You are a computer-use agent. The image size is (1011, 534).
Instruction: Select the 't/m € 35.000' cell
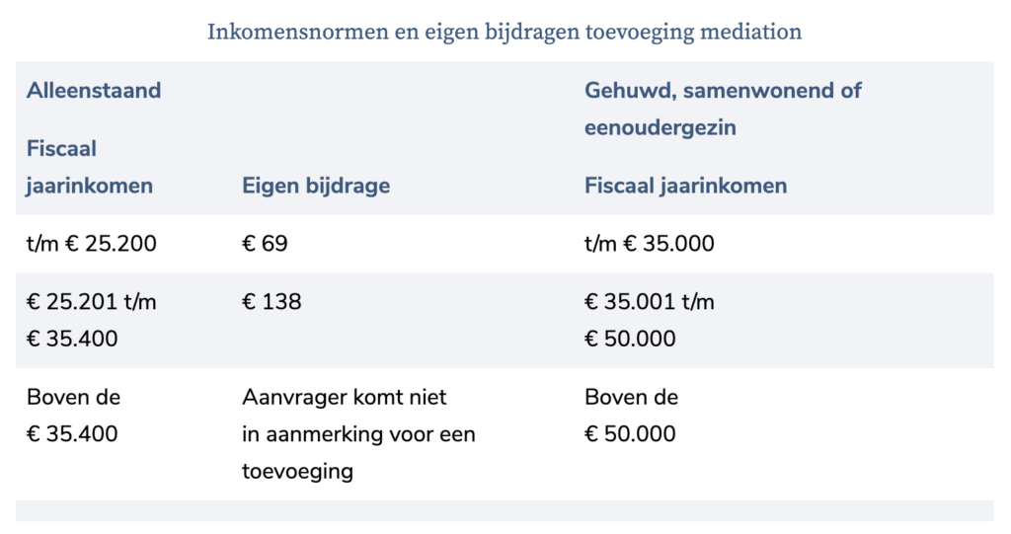pyautogui.click(x=650, y=244)
